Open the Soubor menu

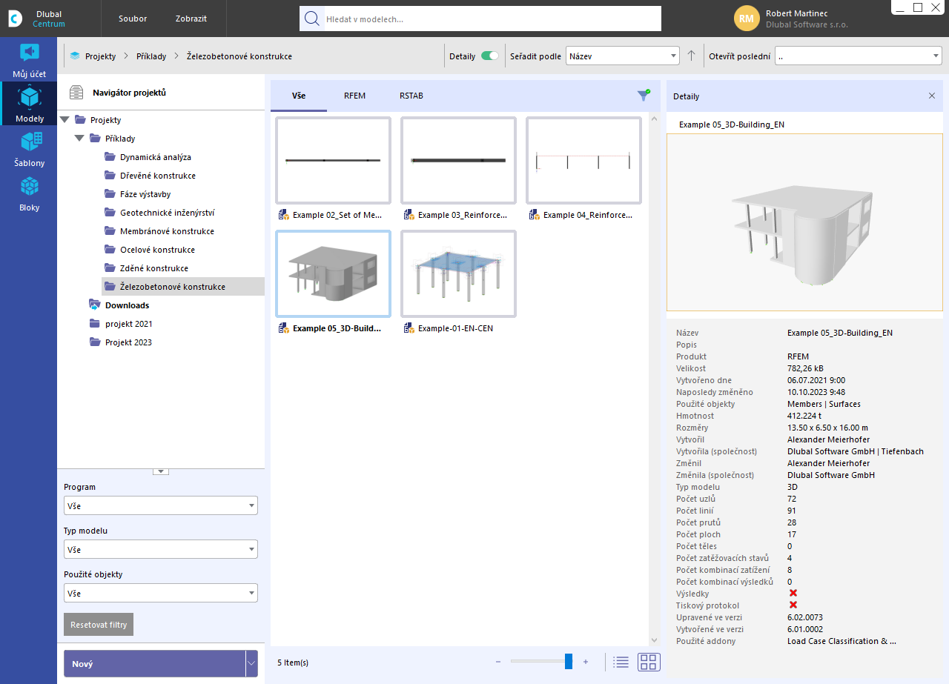click(x=133, y=19)
